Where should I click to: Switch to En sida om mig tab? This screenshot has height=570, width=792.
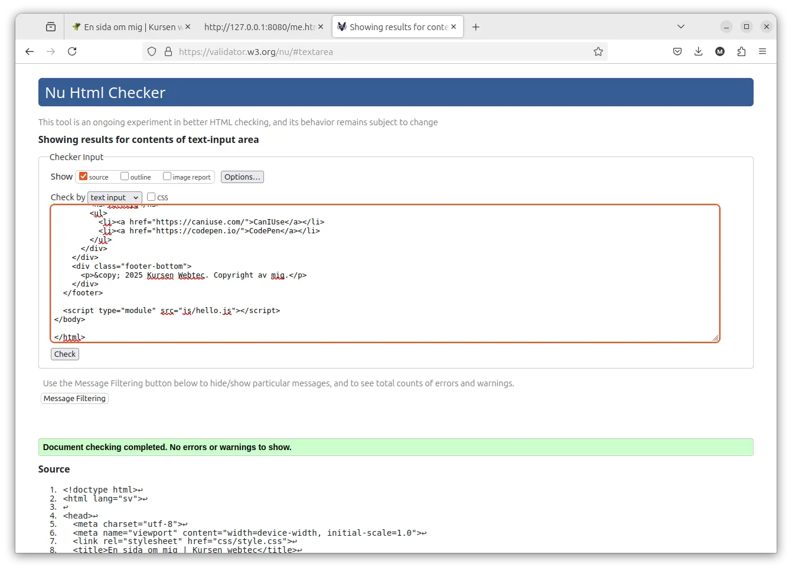tap(130, 27)
